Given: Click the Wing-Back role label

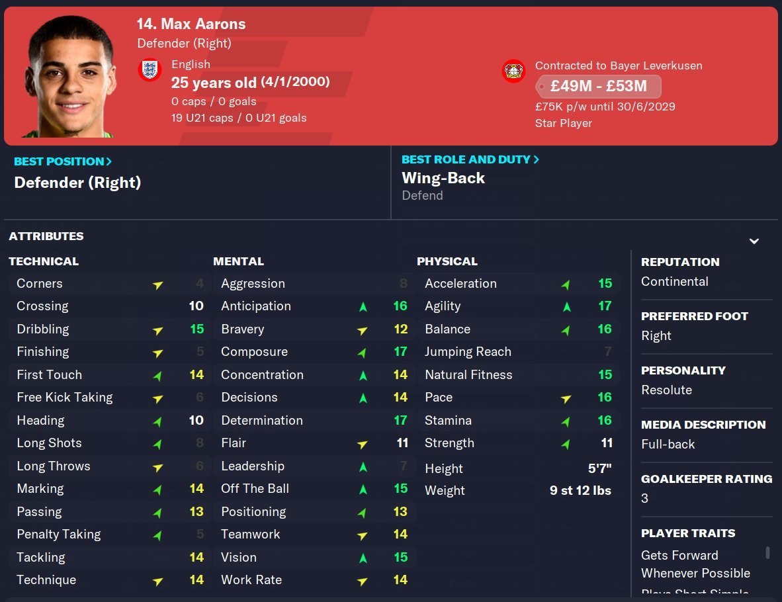Looking at the screenshot, I should tap(443, 178).
